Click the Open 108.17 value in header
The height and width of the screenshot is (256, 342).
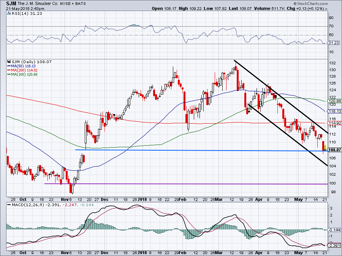tap(164, 8)
